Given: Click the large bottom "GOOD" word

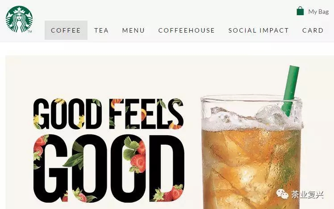Looking at the screenshot, I should pyautogui.click(x=109, y=168).
